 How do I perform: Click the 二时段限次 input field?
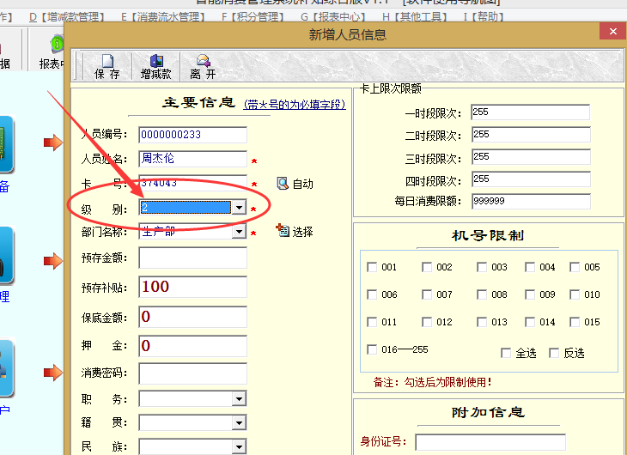[x=531, y=135]
